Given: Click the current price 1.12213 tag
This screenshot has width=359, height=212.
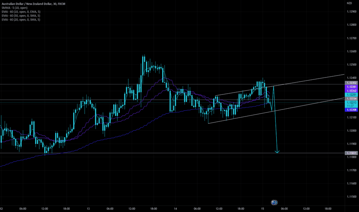Looking at the screenshot, I should point(351,103).
